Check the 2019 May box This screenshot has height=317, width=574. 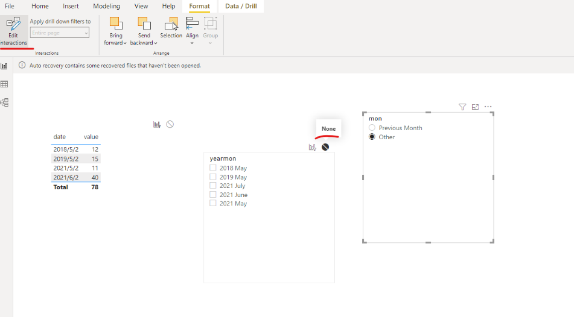point(212,177)
